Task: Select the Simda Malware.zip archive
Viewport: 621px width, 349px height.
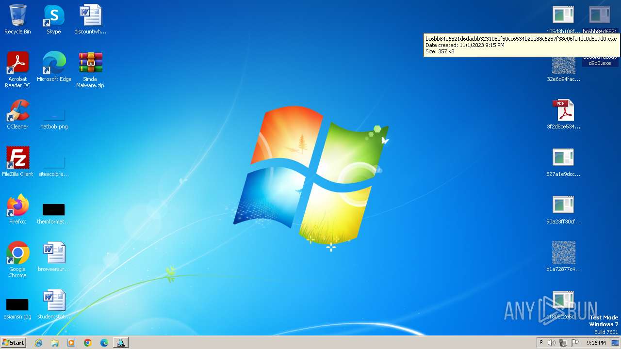Action: 90,70
